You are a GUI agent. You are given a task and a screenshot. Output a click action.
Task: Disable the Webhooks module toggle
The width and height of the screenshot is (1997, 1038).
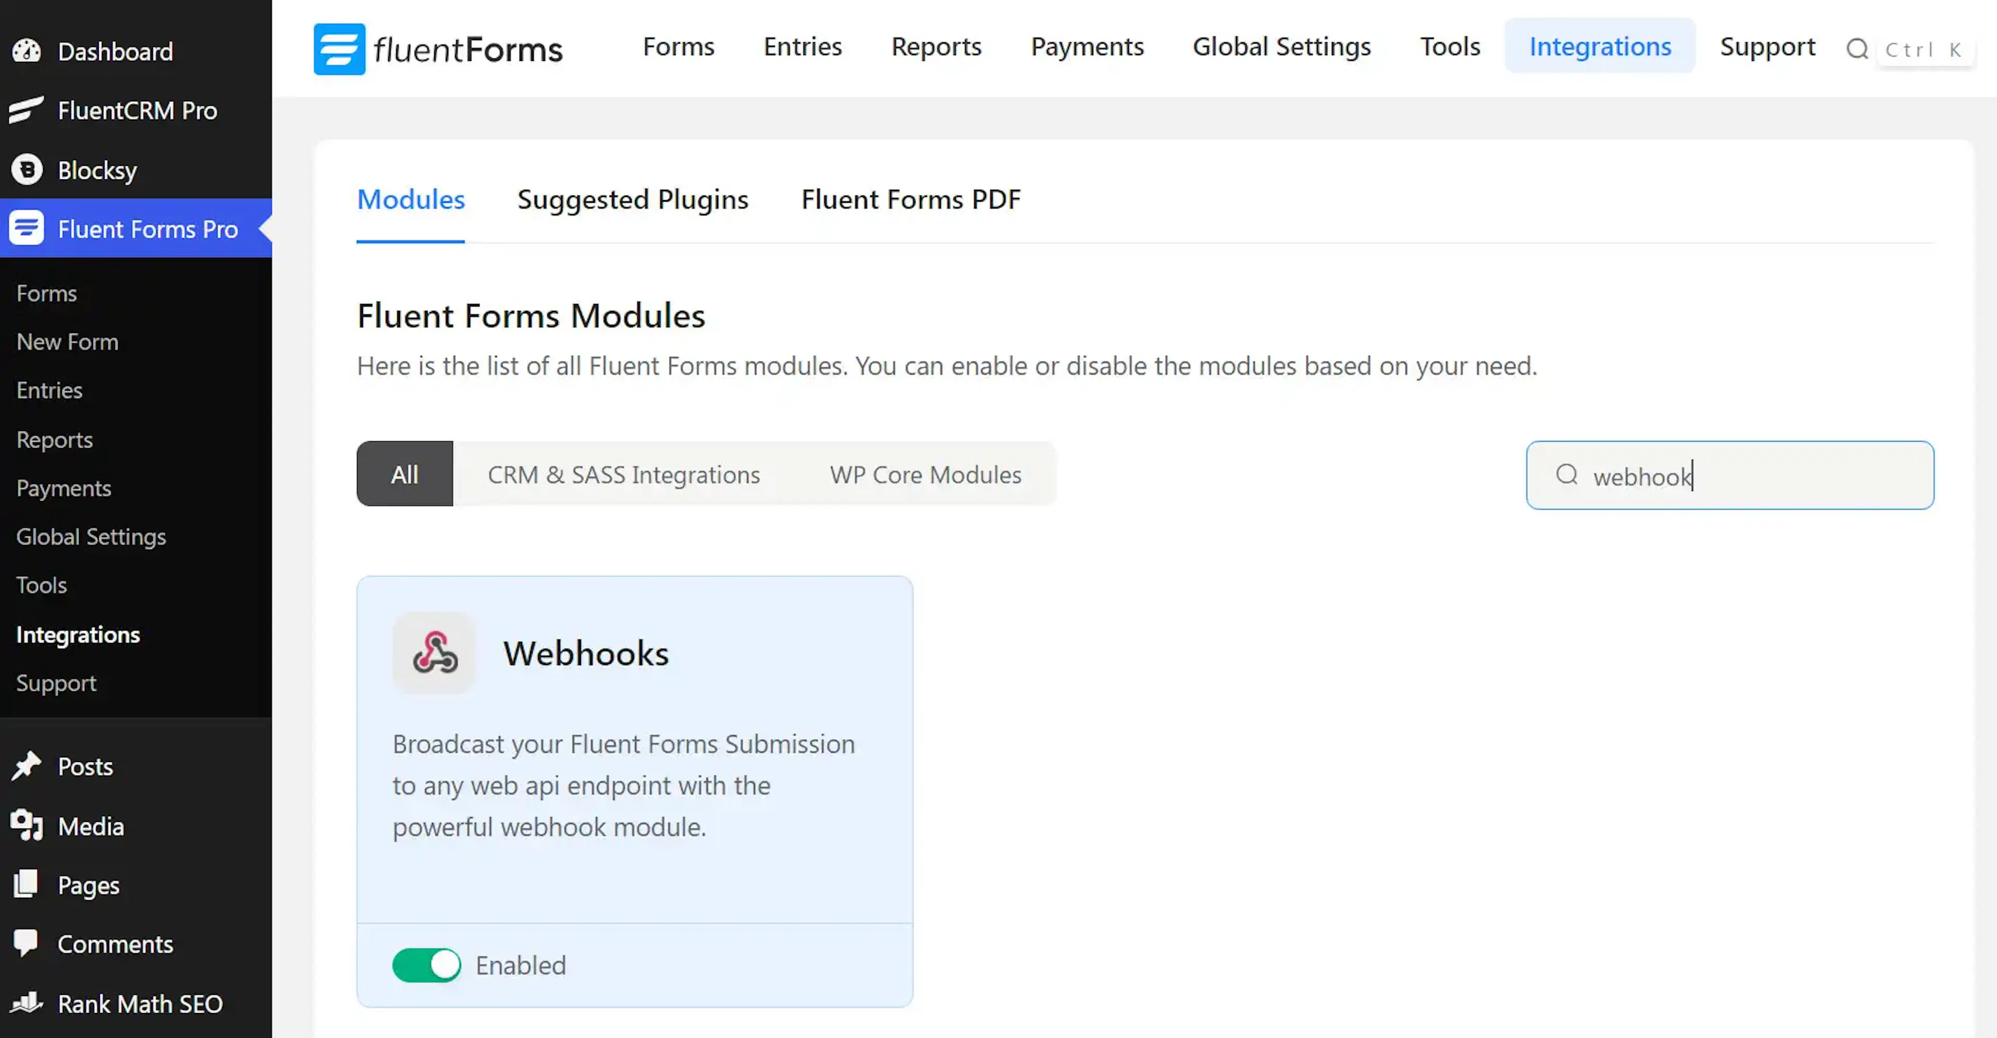pyautogui.click(x=426, y=965)
